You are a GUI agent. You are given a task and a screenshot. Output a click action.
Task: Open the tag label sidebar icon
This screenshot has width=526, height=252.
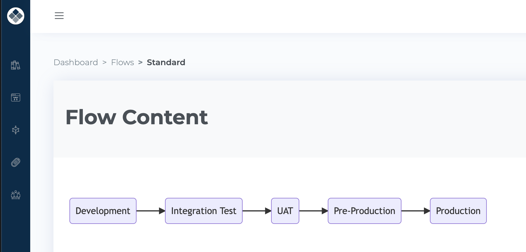click(16, 162)
